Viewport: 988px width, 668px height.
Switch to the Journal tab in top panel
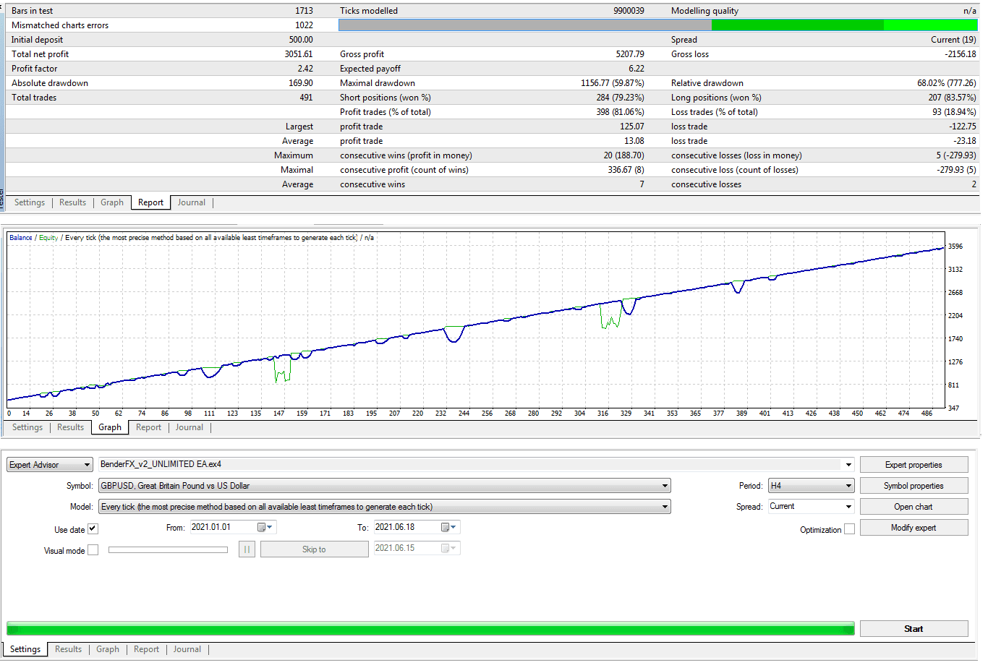192,202
